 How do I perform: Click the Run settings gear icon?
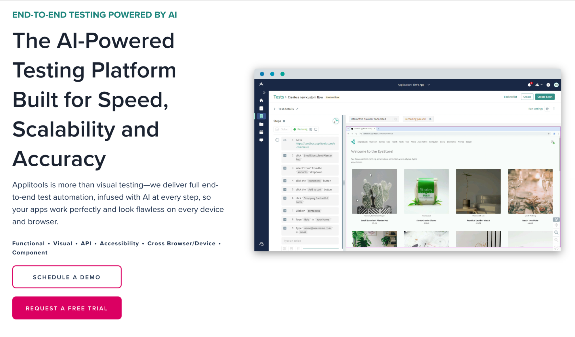click(x=547, y=109)
